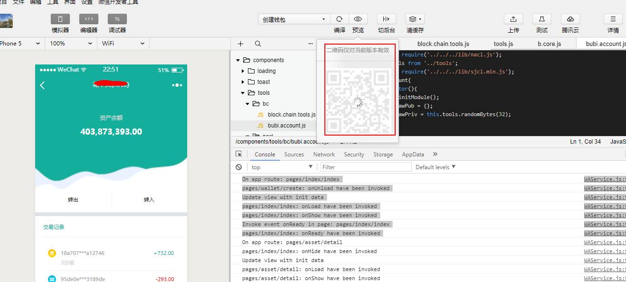Viewport: 626px width, 282px height.
Task: Open WAService.js link for asset/detail route log
Action: [x=605, y=242]
